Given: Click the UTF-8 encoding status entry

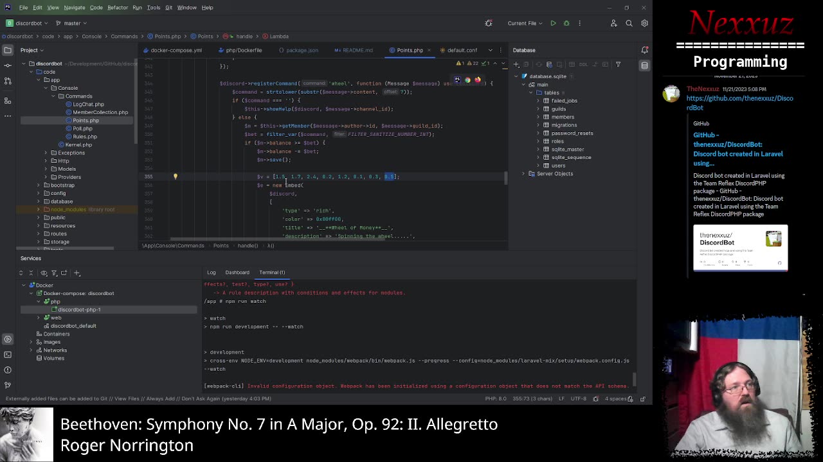Looking at the screenshot, I should pyautogui.click(x=578, y=398).
